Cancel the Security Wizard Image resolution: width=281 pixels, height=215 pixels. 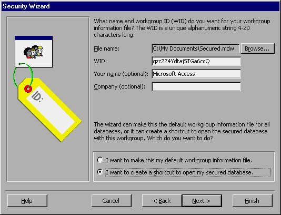[111, 201]
